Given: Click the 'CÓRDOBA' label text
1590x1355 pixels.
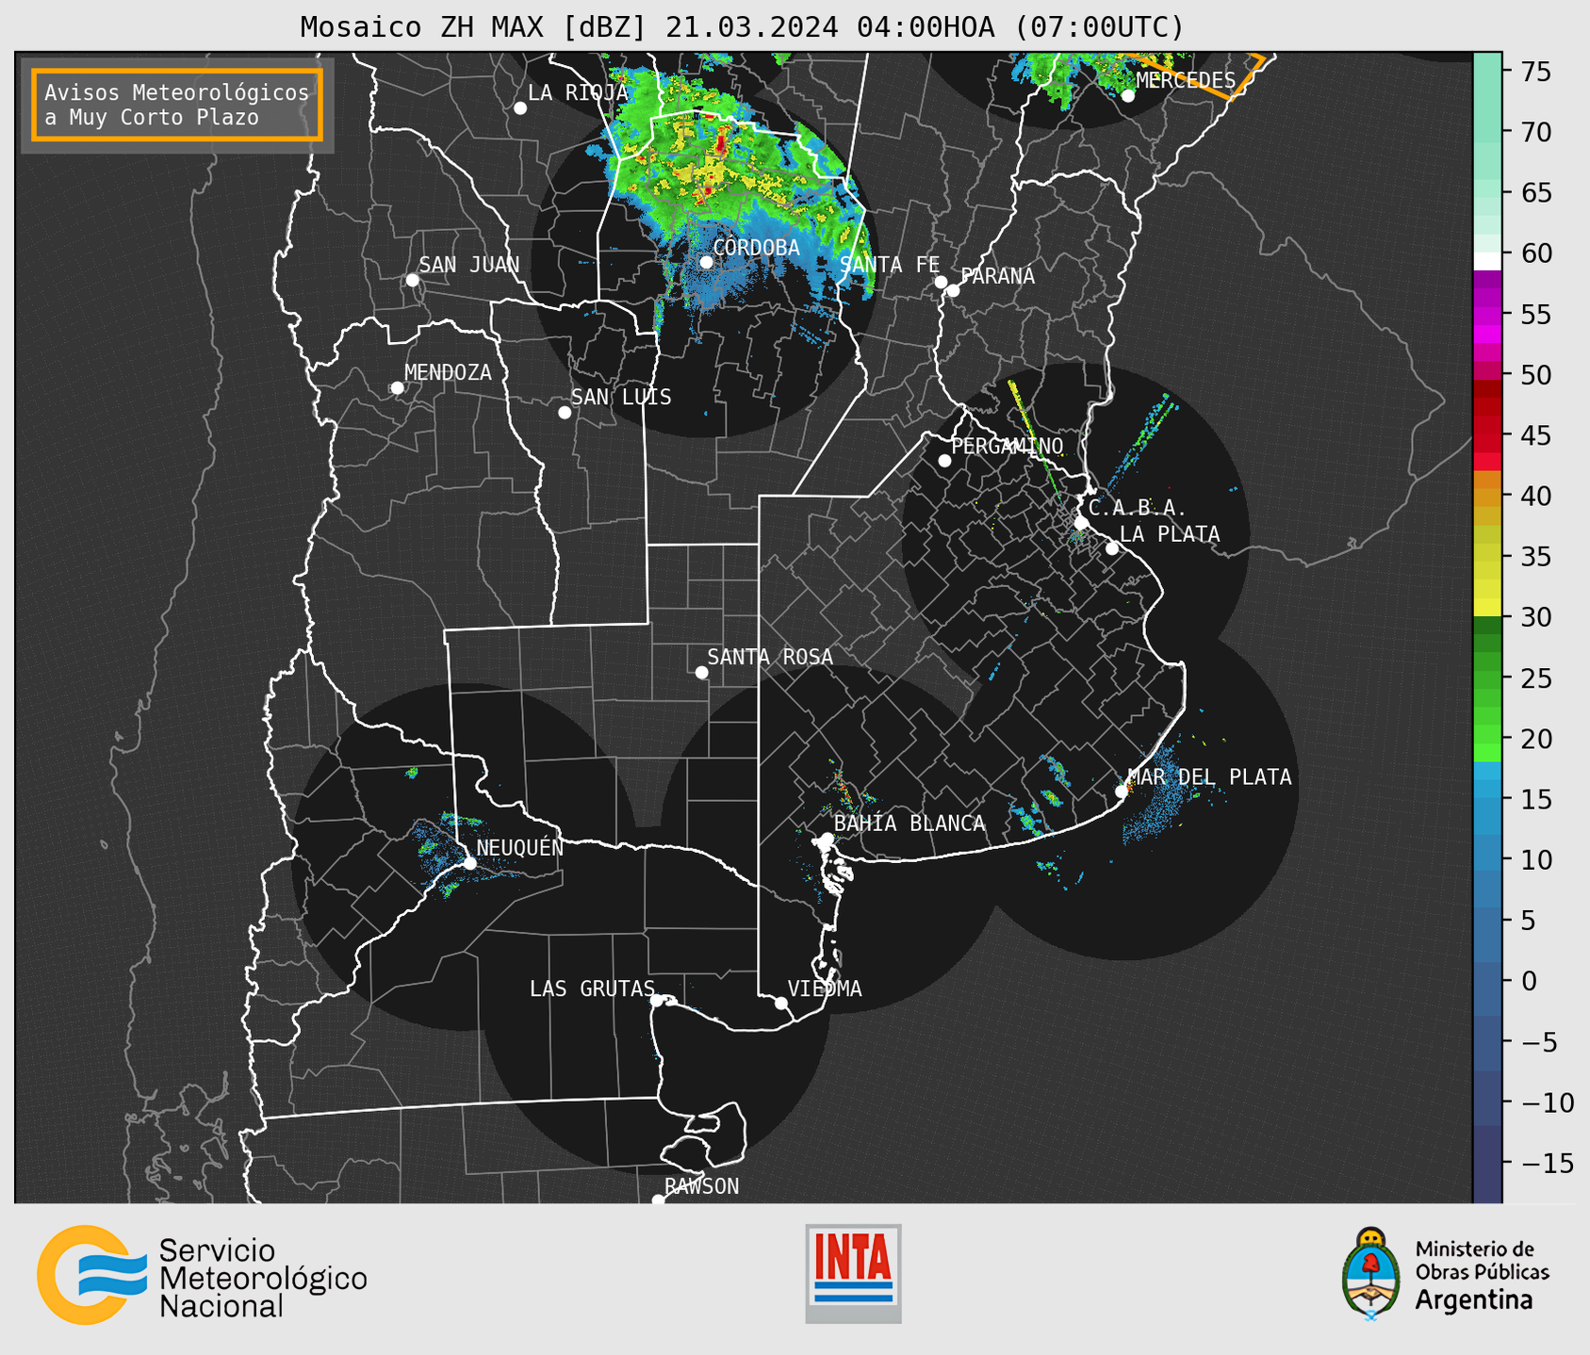Looking at the screenshot, I should pyautogui.click(x=756, y=248).
